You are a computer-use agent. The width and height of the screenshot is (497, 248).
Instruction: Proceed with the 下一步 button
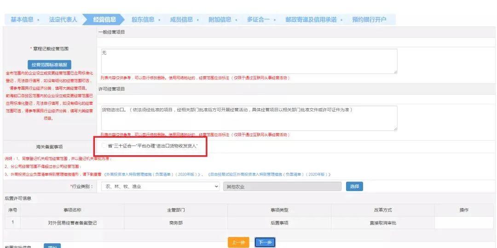(x=265, y=242)
